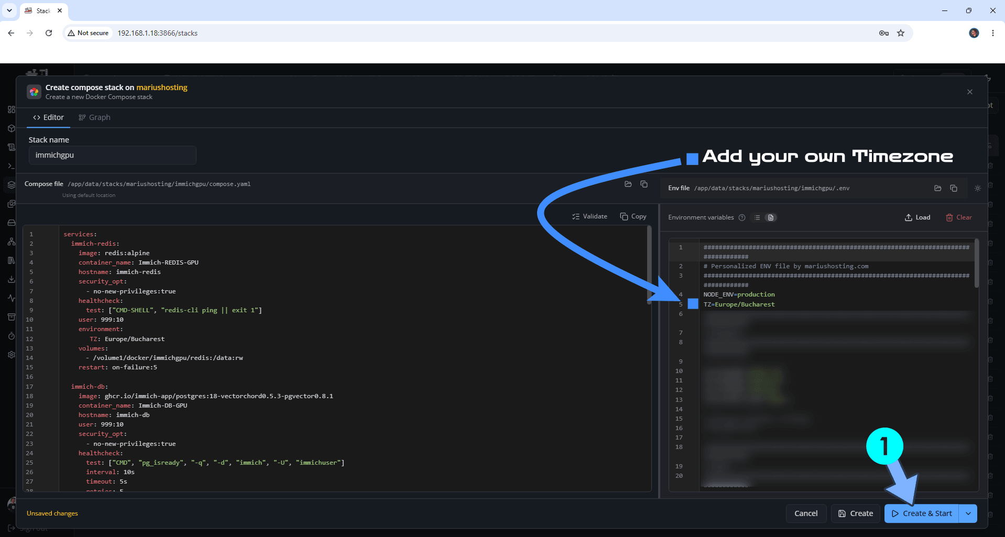
Task: Expand the browser tab search chevron
Action: pyautogui.click(x=9, y=10)
